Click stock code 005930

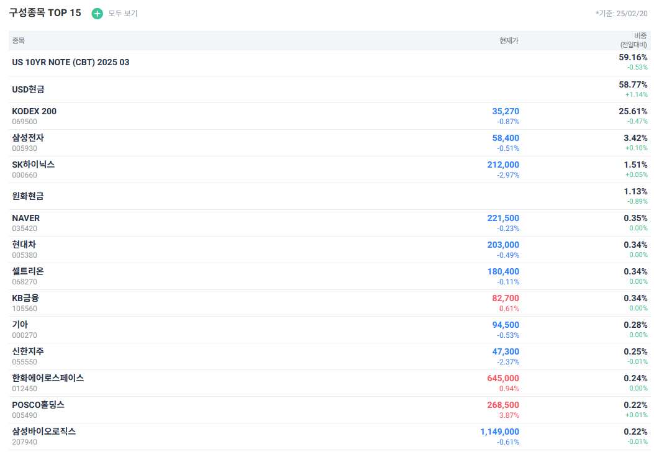click(25, 148)
